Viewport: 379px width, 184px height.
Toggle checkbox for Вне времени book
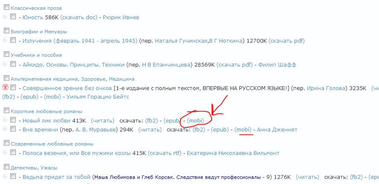pos(13,129)
